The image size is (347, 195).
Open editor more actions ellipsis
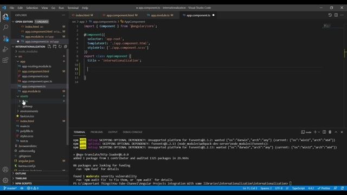point(342,15)
